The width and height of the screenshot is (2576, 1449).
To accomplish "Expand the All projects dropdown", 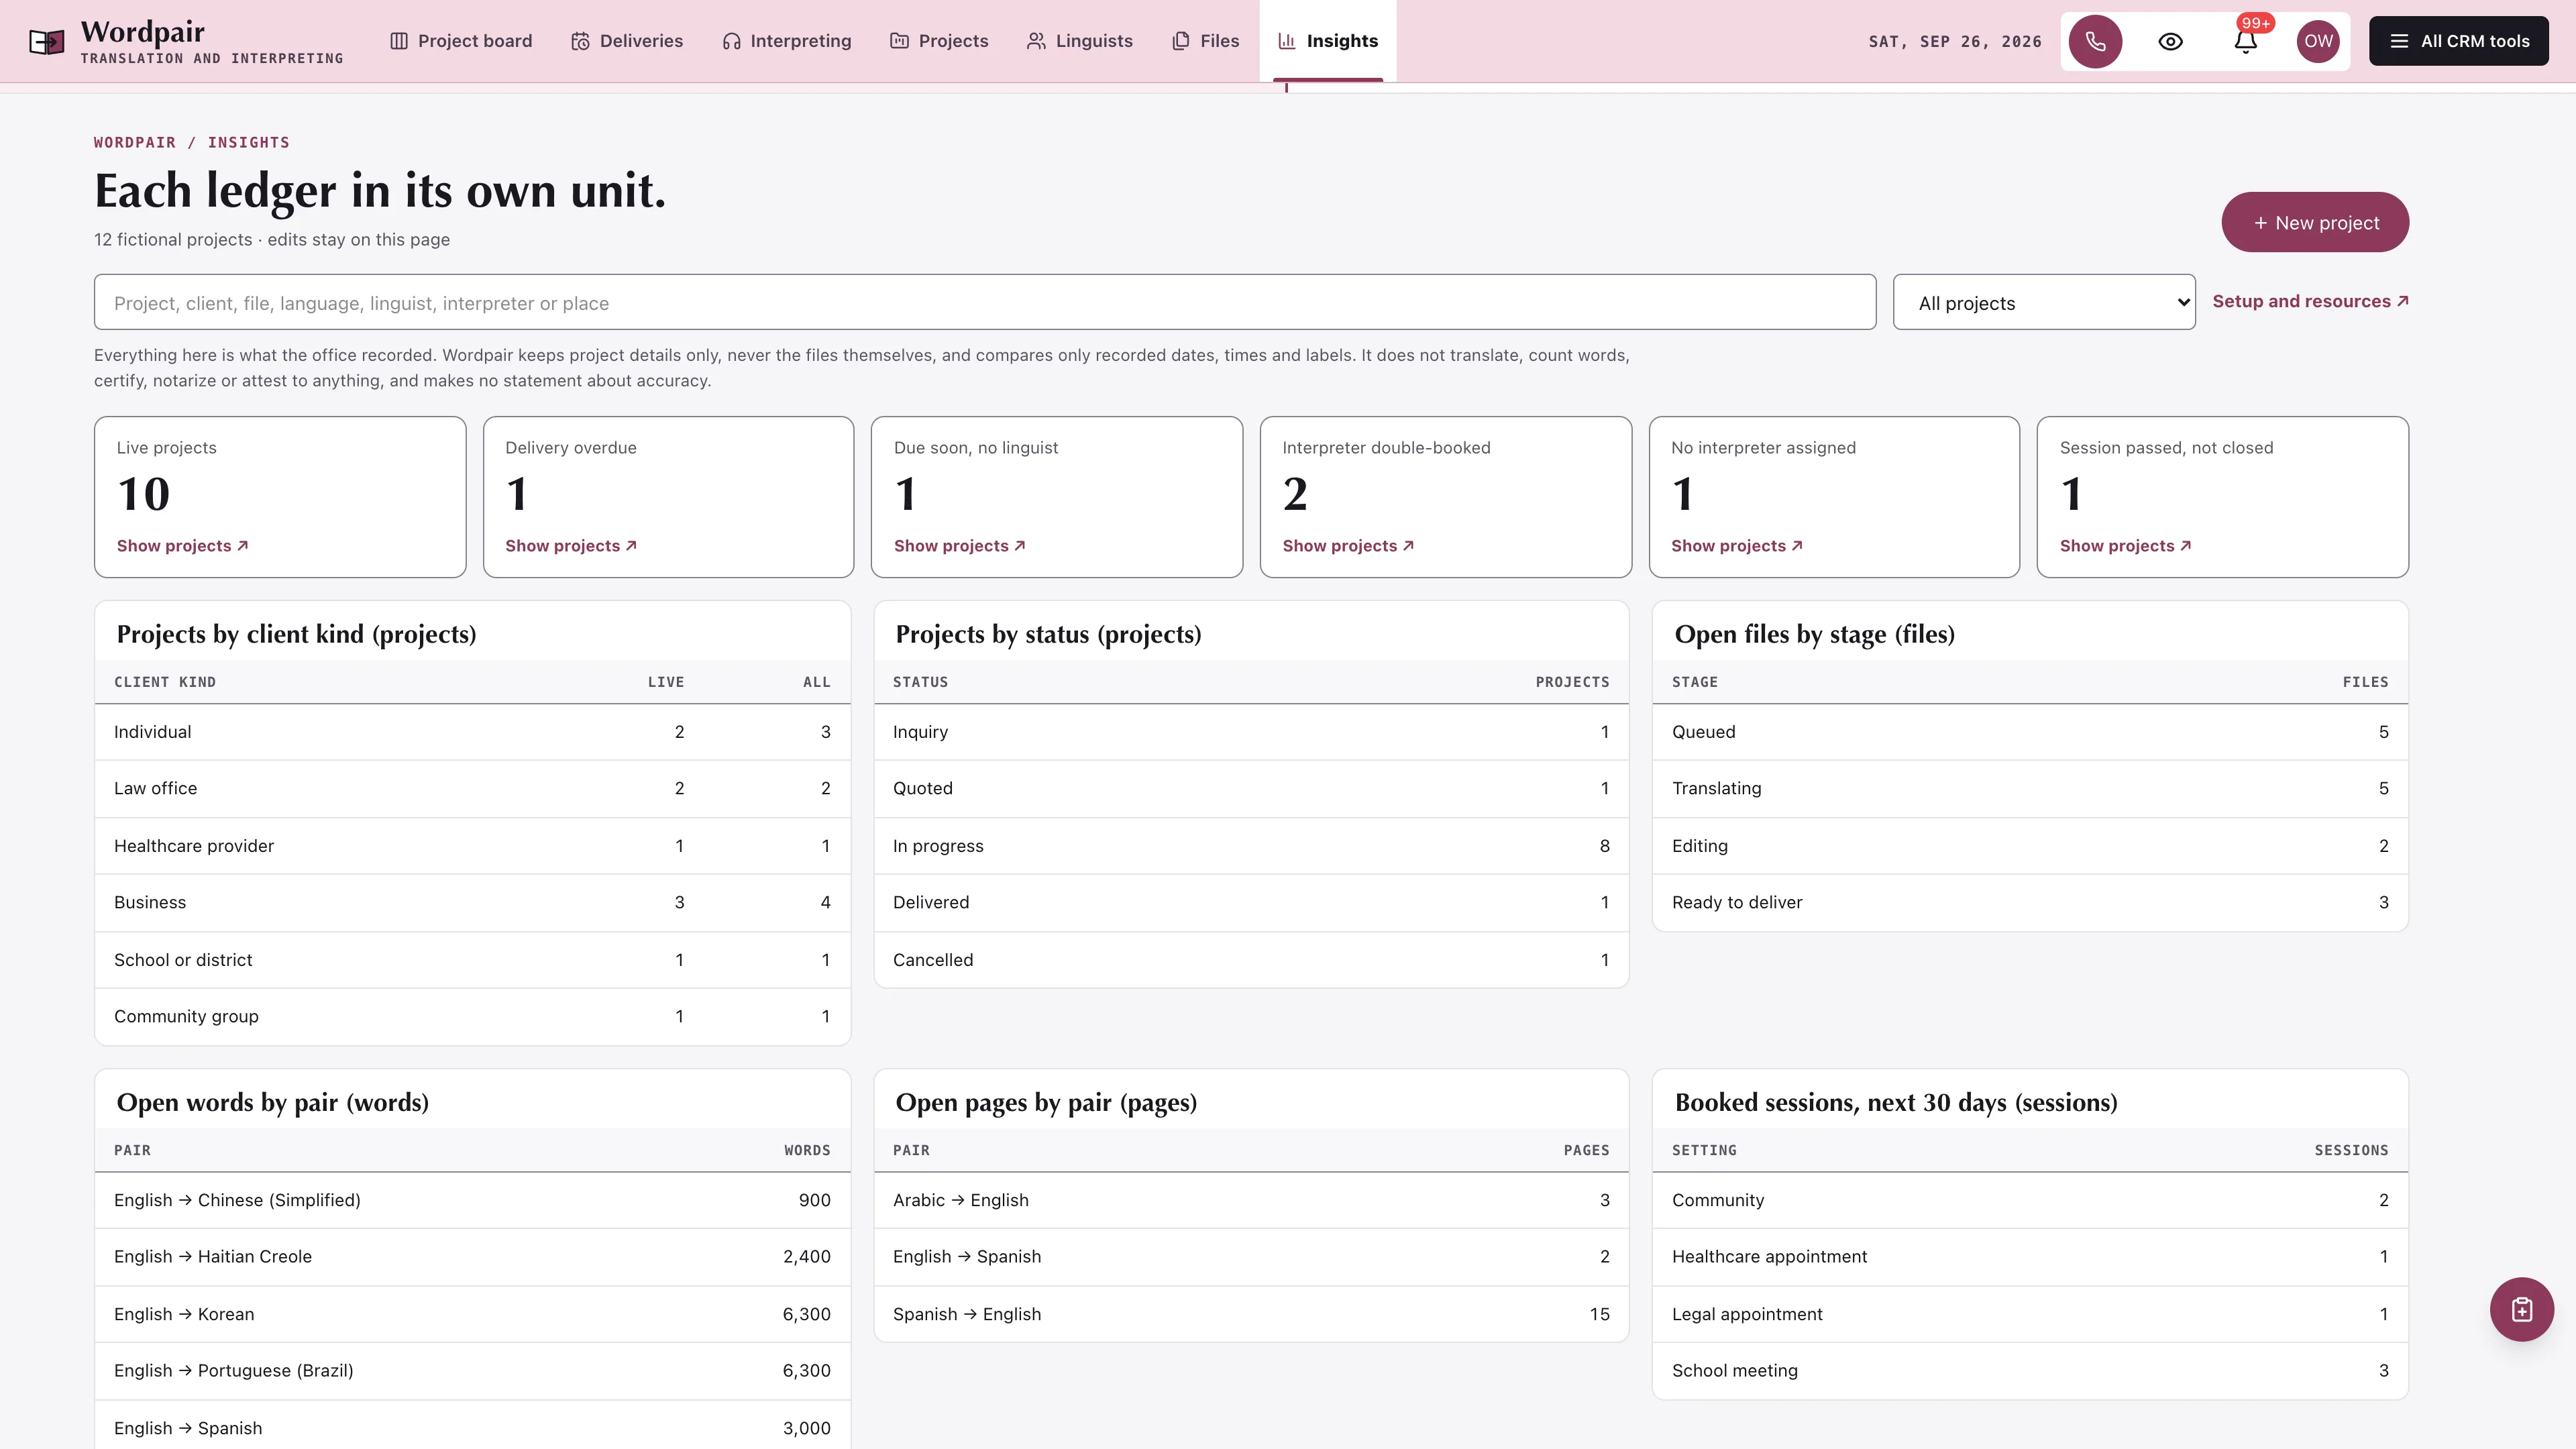I will 2044,302.
